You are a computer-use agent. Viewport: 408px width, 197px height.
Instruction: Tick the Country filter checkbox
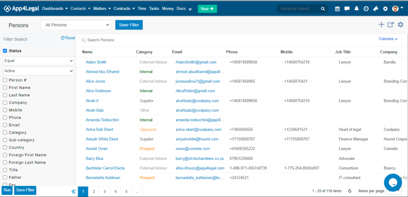[x=5, y=147]
